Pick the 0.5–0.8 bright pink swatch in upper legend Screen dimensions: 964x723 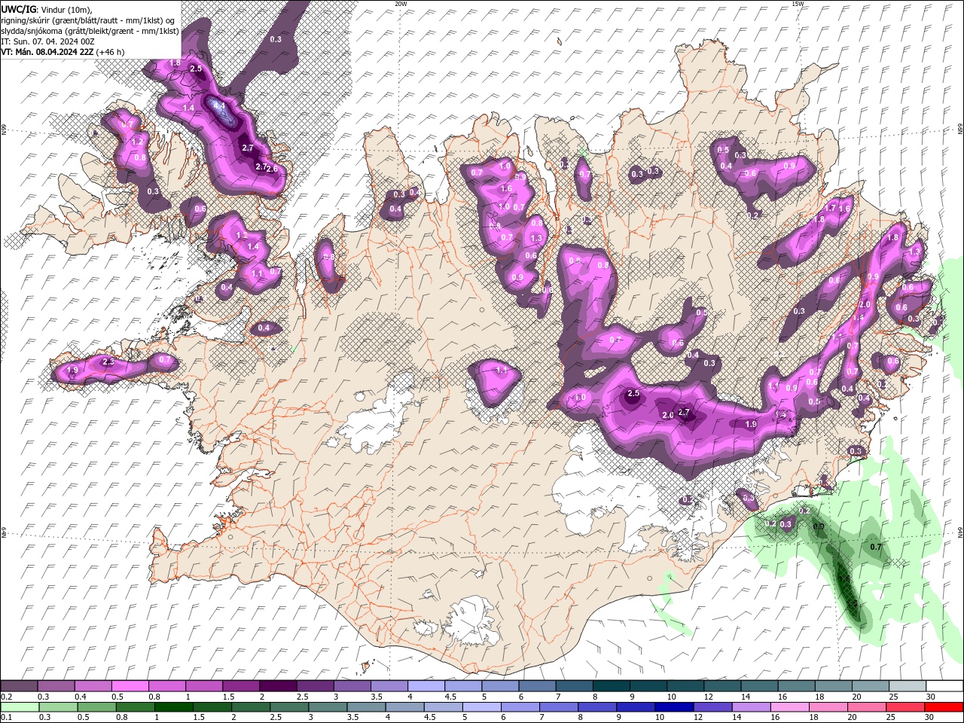pyautogui.click(x=130, y=686)
